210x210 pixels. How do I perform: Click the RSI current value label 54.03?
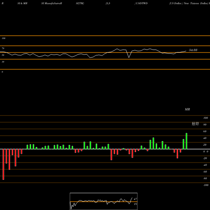point(193,50)
